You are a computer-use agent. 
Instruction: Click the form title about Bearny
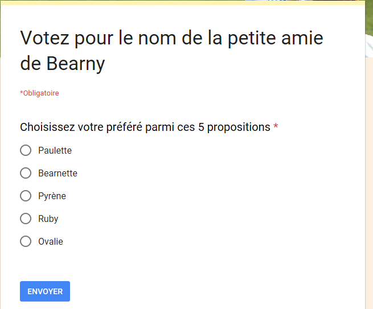click(171, 50)
